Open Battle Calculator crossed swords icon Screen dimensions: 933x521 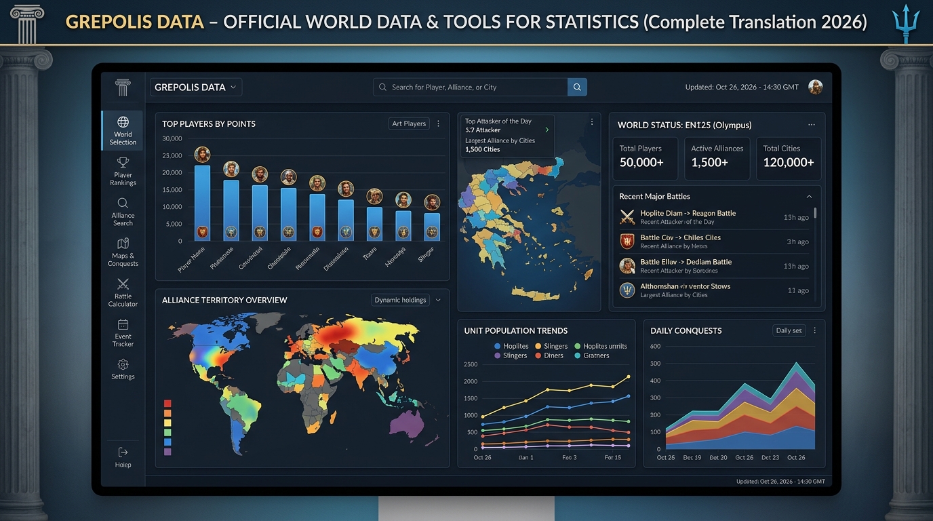[x=123, y=284]
